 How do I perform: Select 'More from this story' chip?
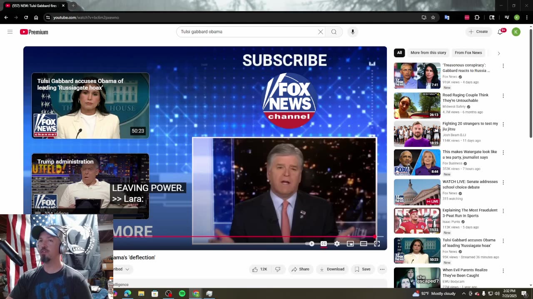tap(428, 53)
